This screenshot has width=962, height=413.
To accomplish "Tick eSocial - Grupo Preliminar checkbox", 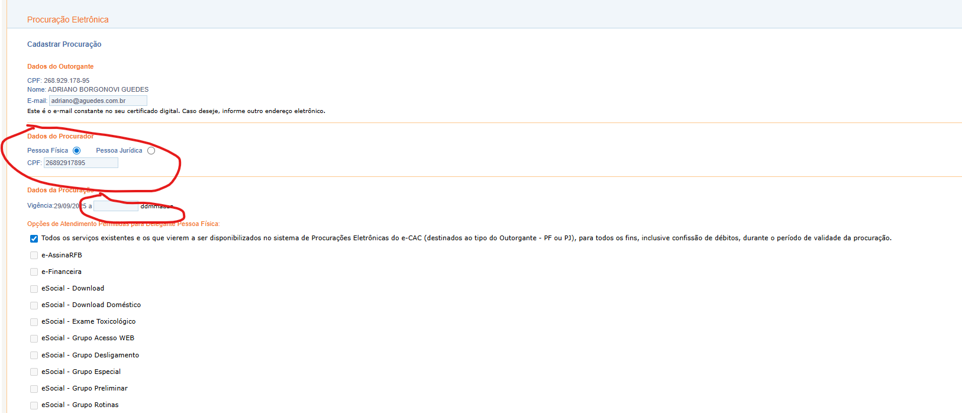I will [34, 389].
